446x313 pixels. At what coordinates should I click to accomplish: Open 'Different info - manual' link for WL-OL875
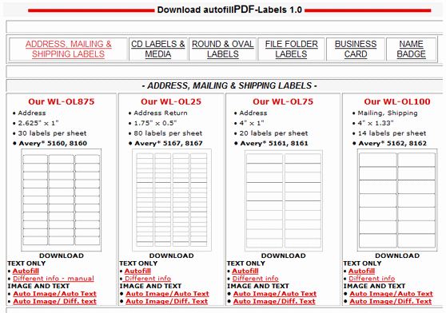tap(54, 279)
